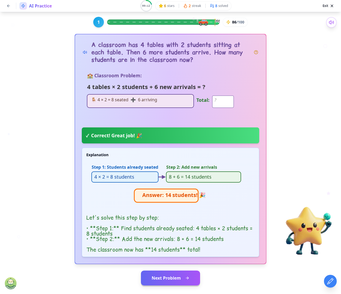Screen dimensions: 341x294
Task: Click "Step 2: Add new arrivals" label
Action: [x=192, y=167]
